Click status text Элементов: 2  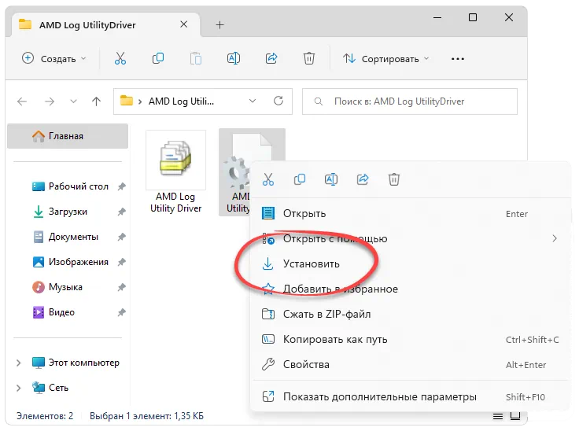tap(45, 416)
